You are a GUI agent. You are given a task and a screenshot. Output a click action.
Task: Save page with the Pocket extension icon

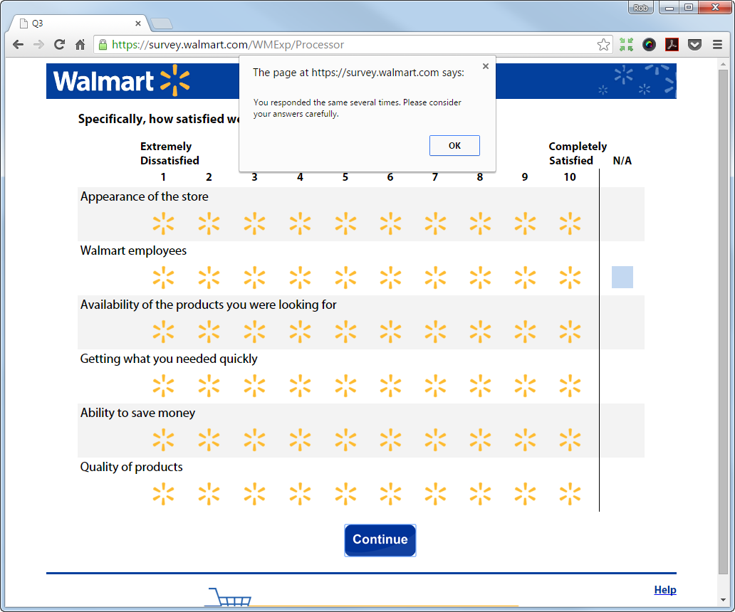(x=694, y=44)
